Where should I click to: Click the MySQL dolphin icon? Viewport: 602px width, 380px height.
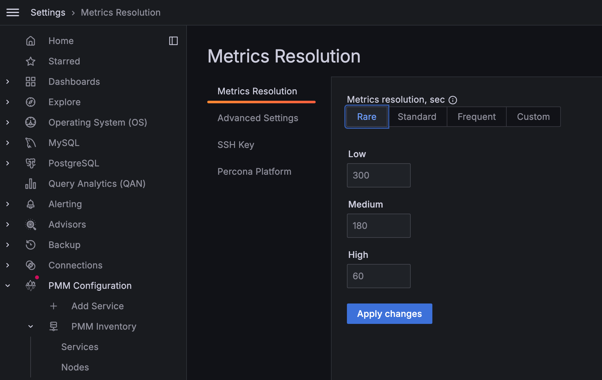31,143
